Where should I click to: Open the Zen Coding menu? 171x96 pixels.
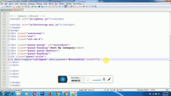(x=77, y=4)
